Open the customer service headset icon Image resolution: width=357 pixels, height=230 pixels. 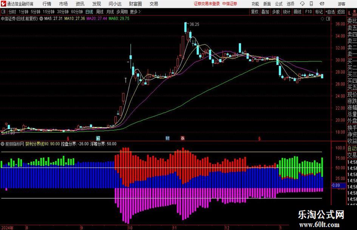[x=302, y=4]
